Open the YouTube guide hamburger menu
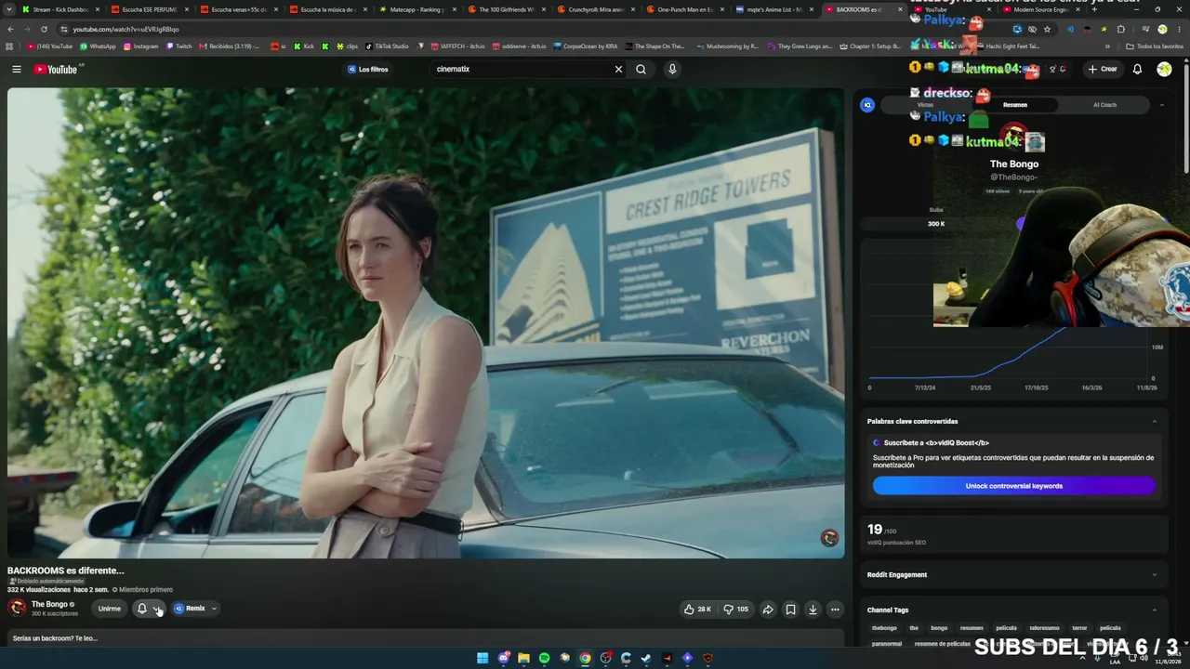This screenshot has height=669, width=1190. click(16, 69)
